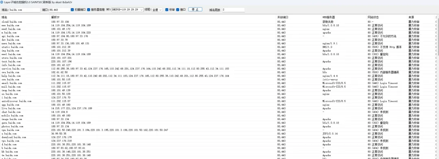This screenshot has height=159, width=439.
Task: Focus the 域名层数 input field
Action: pos(233,10)
